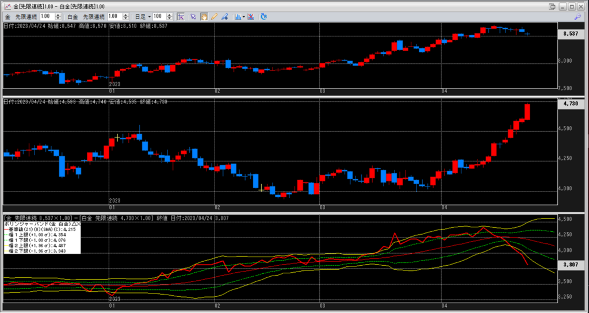Select the pencil drawing tool
Screen dimensions: 589x313
214,17
